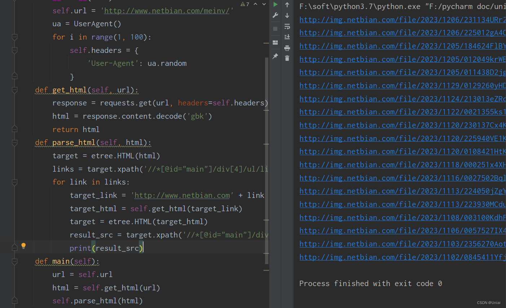Viewport: 506px width, 308px height.
Task: Collapse the main method fold marker
Action: (x=15, y=262)
